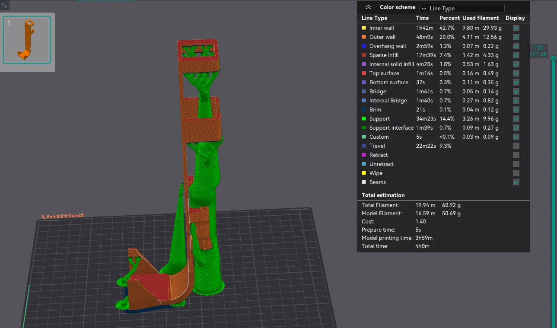Click the 'Color scheme' label

pyautogui.click(x=398, y=7)
